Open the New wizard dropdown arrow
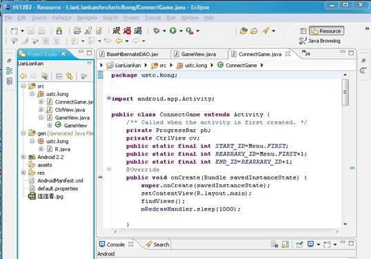 click(22, 31)
